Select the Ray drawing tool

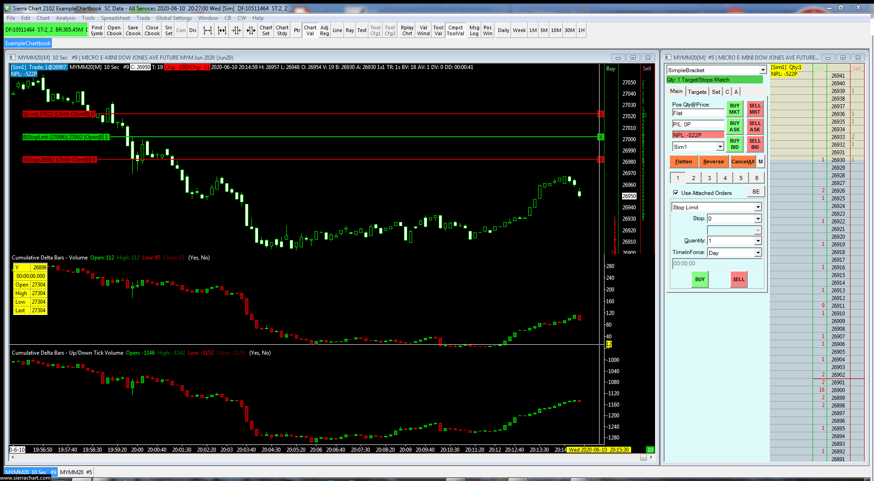click(x=350, y=30)
